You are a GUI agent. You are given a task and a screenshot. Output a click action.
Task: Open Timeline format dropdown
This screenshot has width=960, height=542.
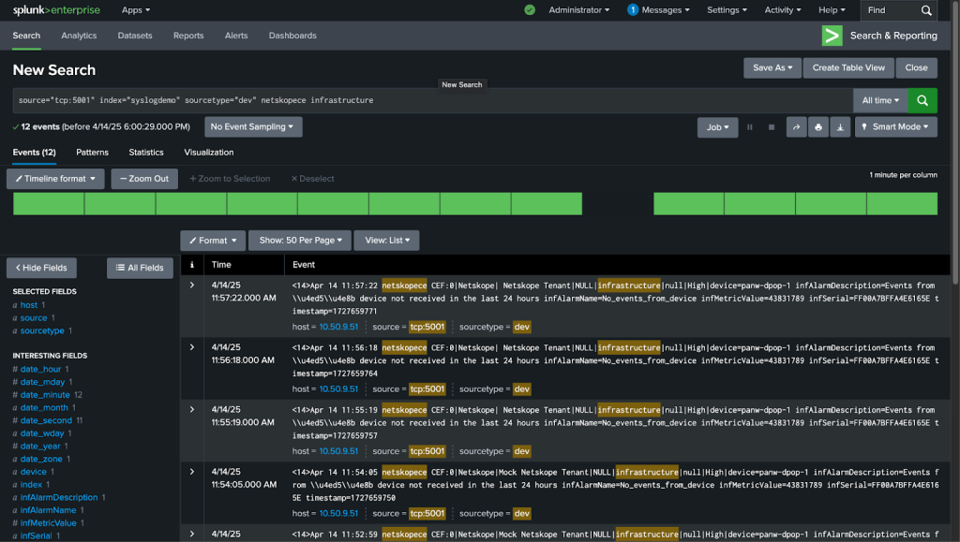tap(55, 179)
